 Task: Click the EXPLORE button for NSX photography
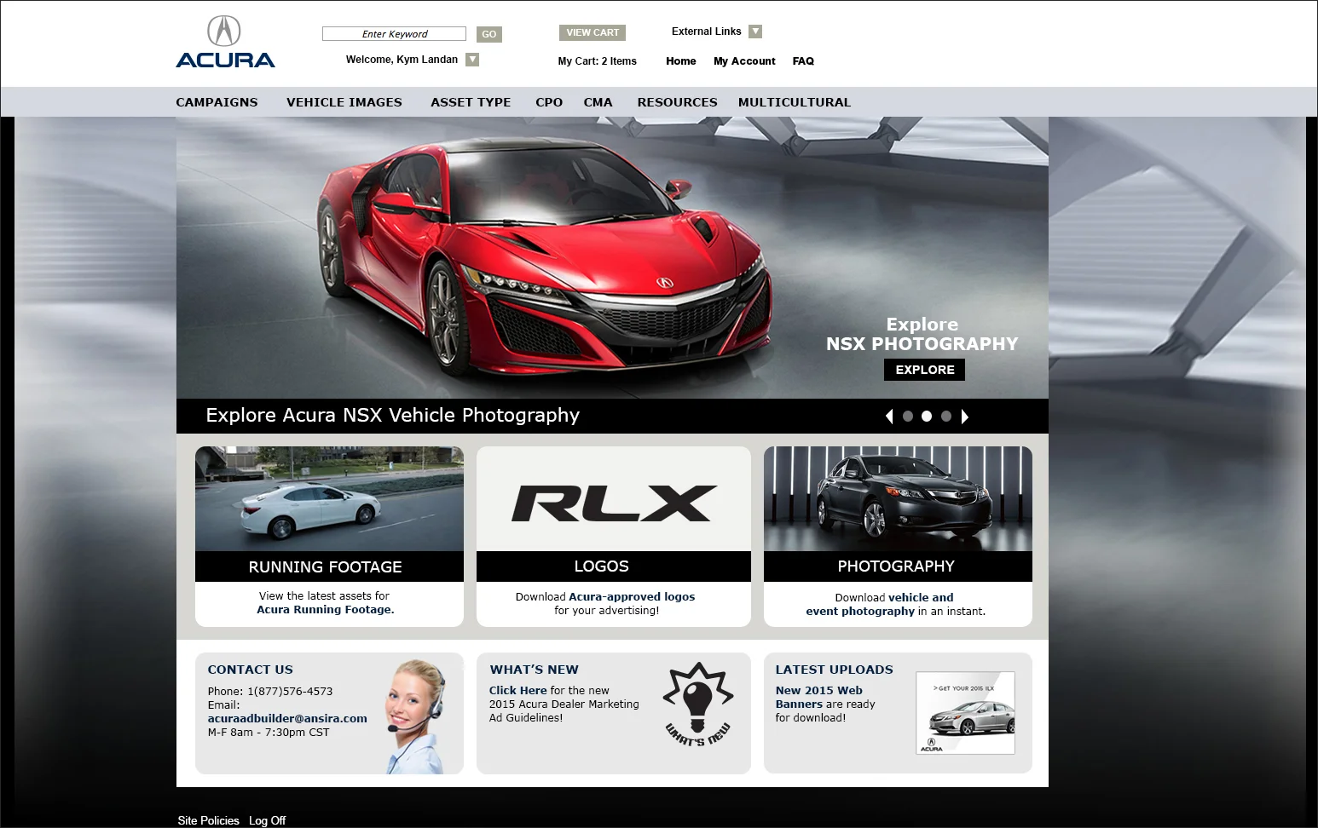point(924,370)
